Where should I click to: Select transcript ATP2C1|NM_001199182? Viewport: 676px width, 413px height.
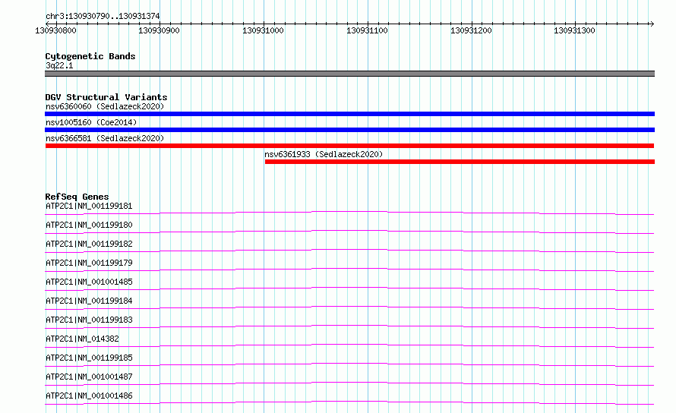(x=89, y=244)
